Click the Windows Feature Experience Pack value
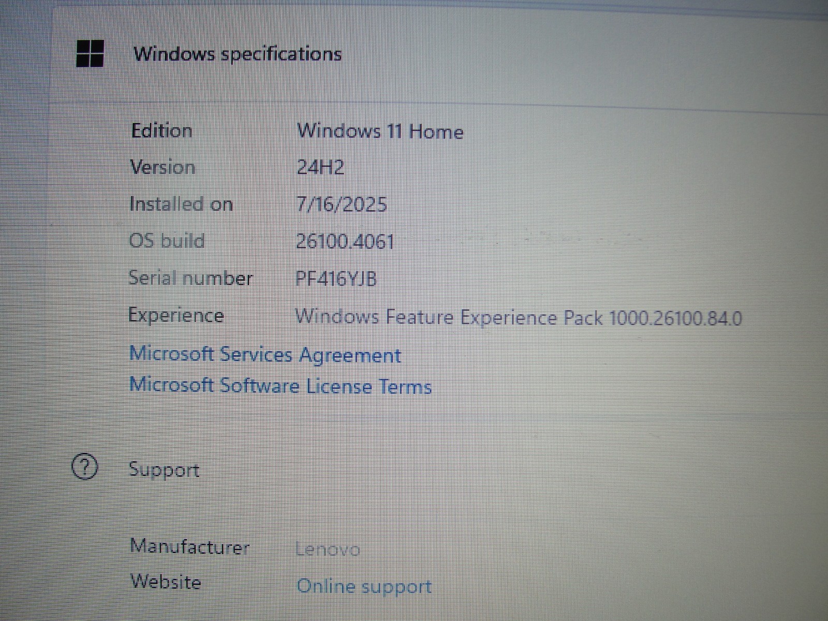The height and width of the screenshot is (621, 828). 518,317
